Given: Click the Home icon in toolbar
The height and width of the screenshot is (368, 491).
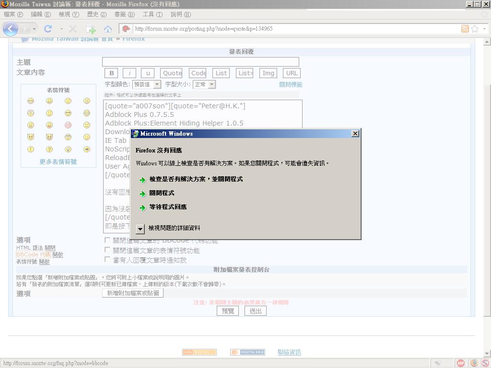Looking at the screenshot, I should pos(108,29).
